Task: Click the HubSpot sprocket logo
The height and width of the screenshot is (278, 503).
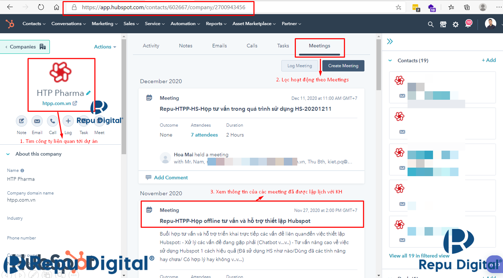Action: tap(10, 24)
